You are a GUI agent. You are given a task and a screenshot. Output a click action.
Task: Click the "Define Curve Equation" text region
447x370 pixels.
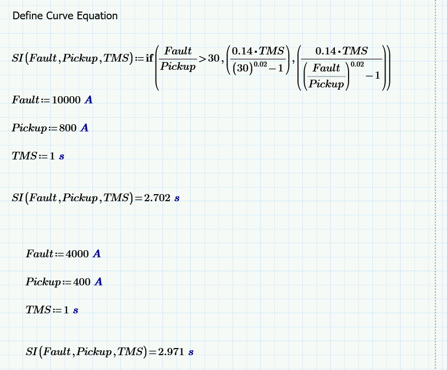64,16
